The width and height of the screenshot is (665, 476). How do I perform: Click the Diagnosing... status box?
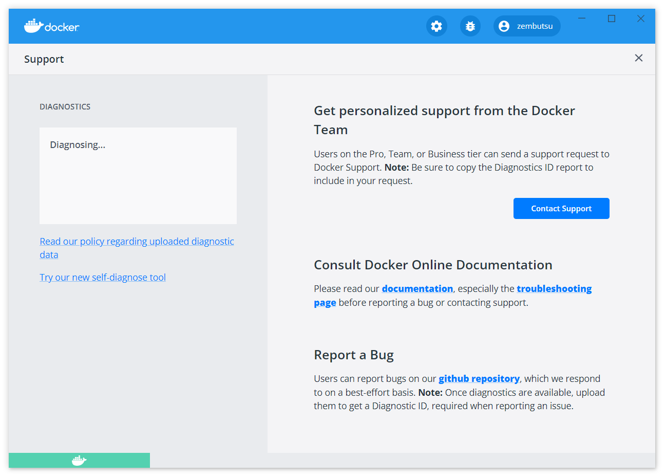[138, 176]
